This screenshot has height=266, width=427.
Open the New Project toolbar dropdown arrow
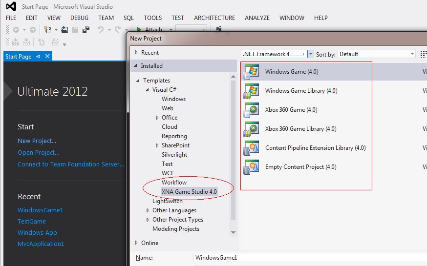point(56,30)
